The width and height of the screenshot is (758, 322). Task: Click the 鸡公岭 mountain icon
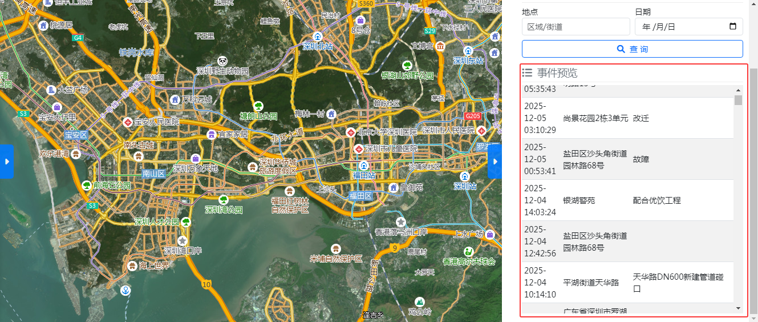click(x=420, y=301)
